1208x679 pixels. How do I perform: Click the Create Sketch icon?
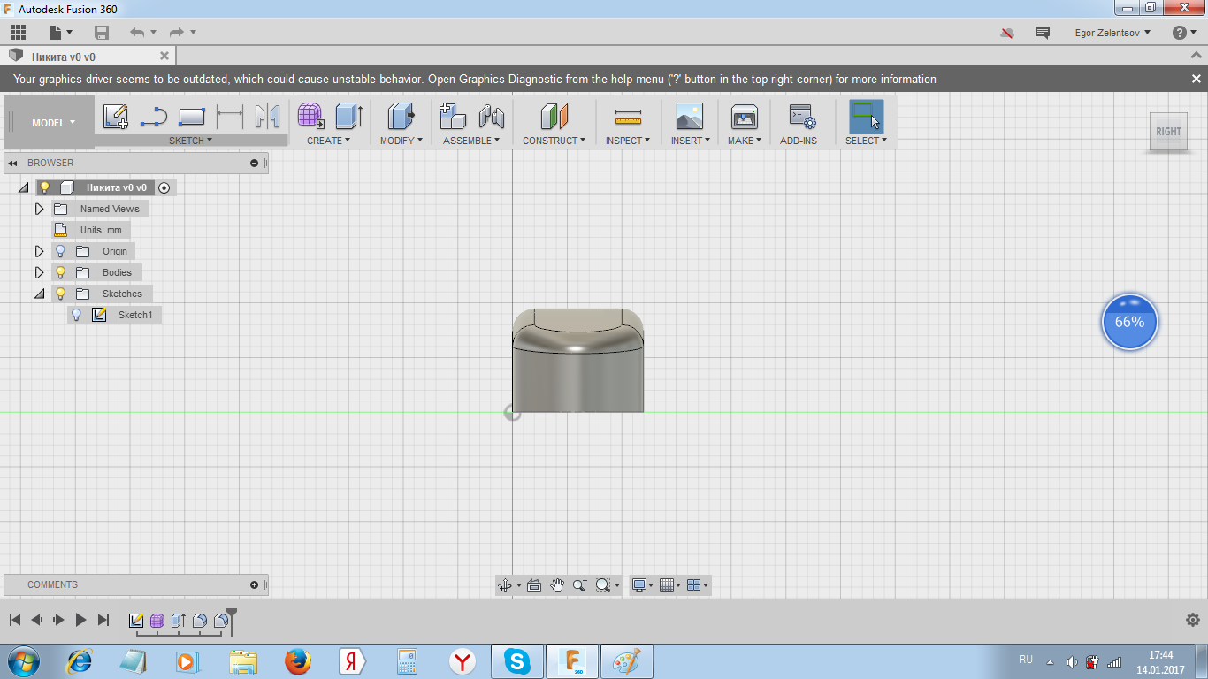pyautogui.click(x=115, y=117)
